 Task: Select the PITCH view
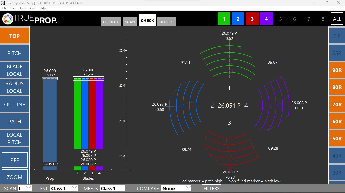(x=15, y=53)
